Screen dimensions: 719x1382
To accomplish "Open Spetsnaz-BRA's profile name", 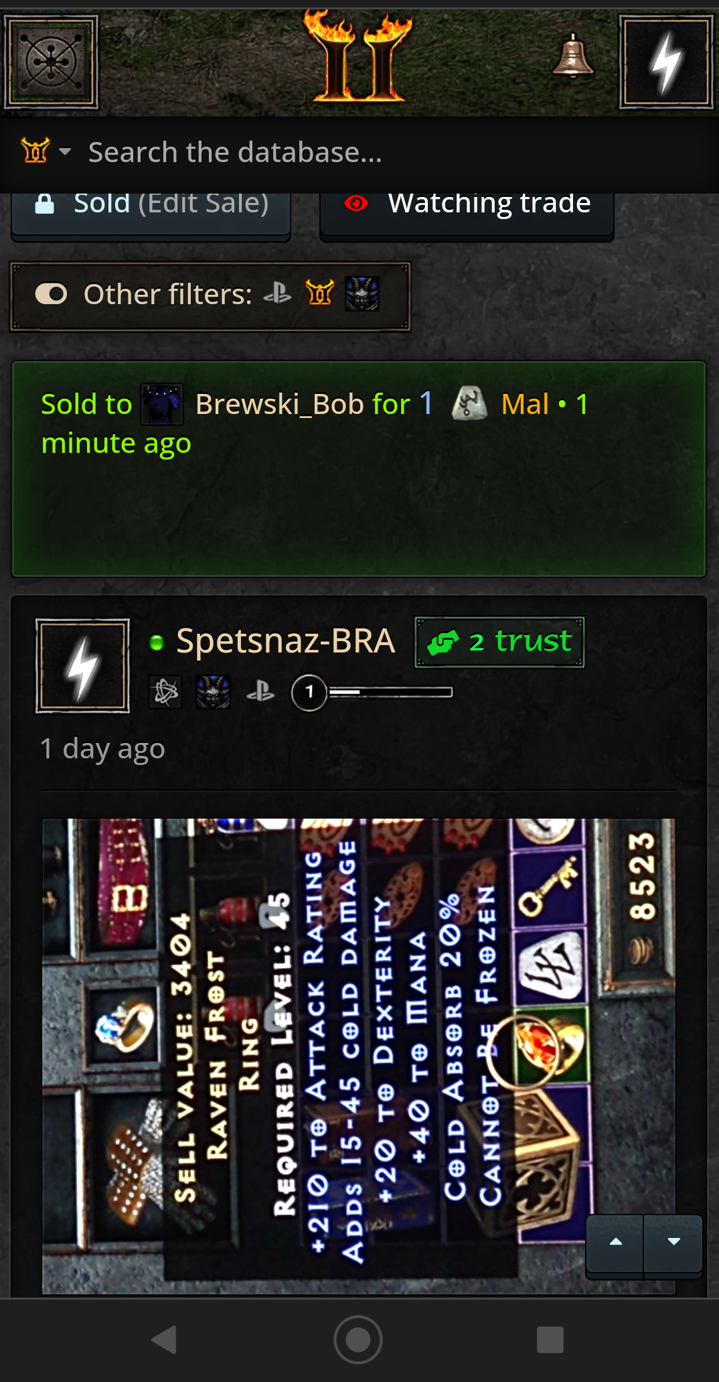I will pyautogui.click(x=285, y=640).
